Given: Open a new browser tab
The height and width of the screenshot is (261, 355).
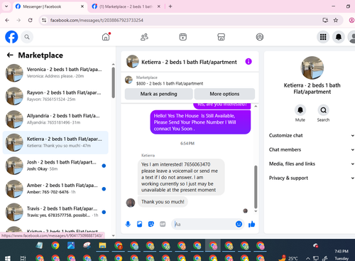Looking at the screenshot, I should click(170, 6).
